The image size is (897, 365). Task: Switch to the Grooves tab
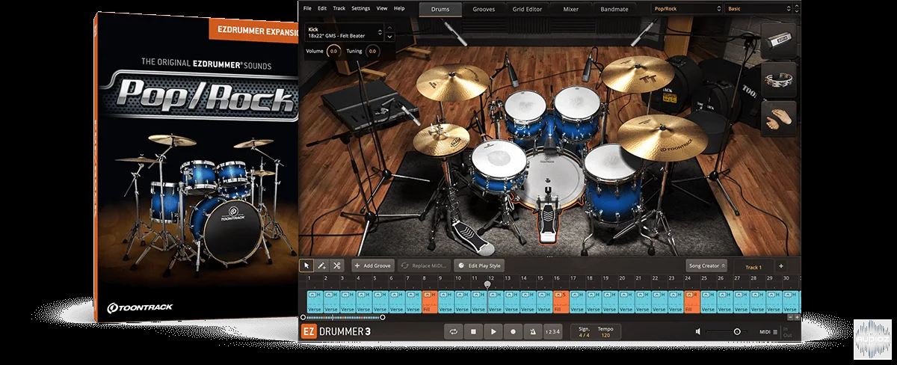[484, 10]
